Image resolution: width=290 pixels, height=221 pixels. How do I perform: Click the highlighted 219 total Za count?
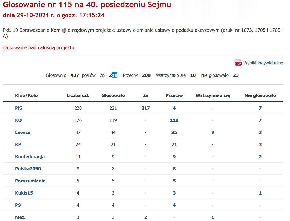113,75
